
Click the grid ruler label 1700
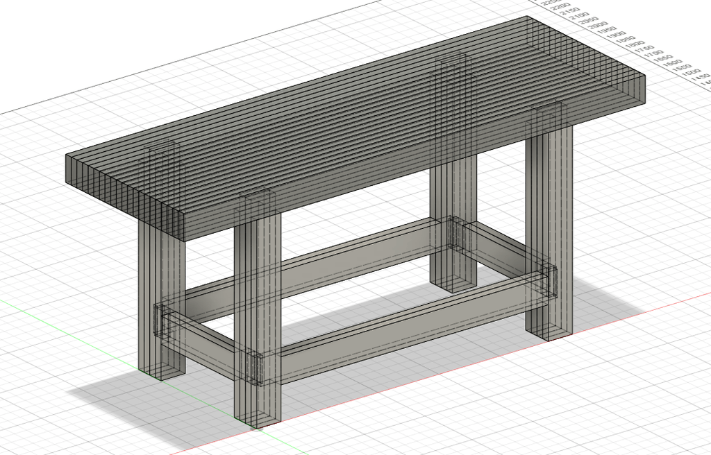click(x=654, y=54)
